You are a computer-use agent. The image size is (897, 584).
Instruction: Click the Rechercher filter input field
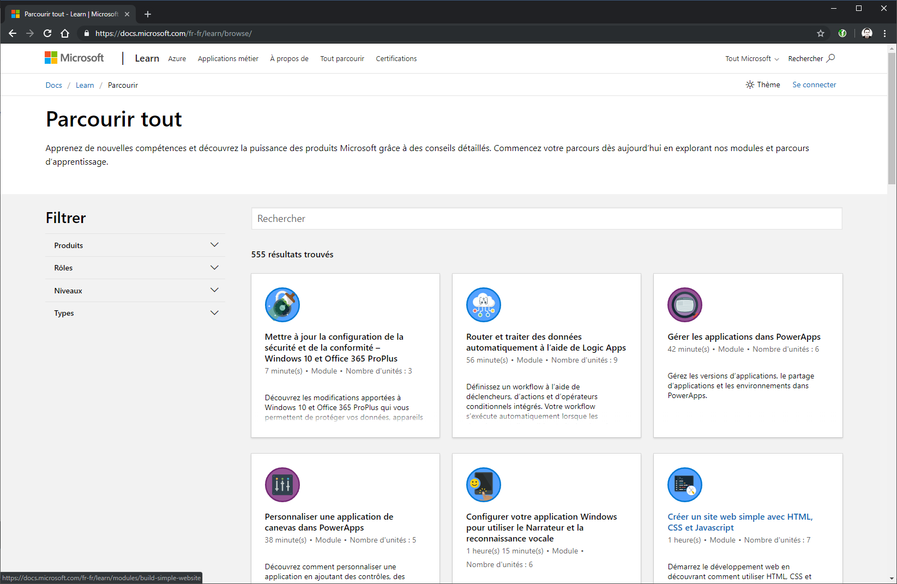(x=546, y=219)
